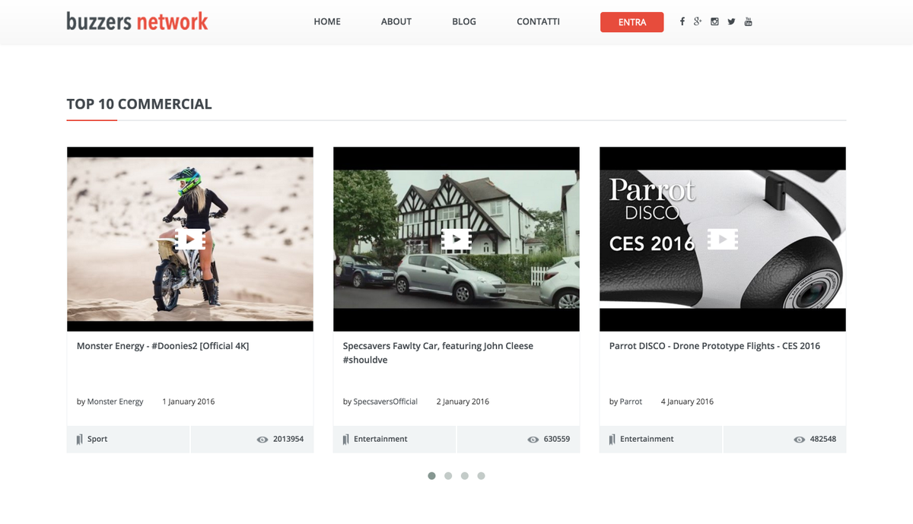Click the date '2 January 2016'
This screenshot has width=913, height=524.
[463, 402]
